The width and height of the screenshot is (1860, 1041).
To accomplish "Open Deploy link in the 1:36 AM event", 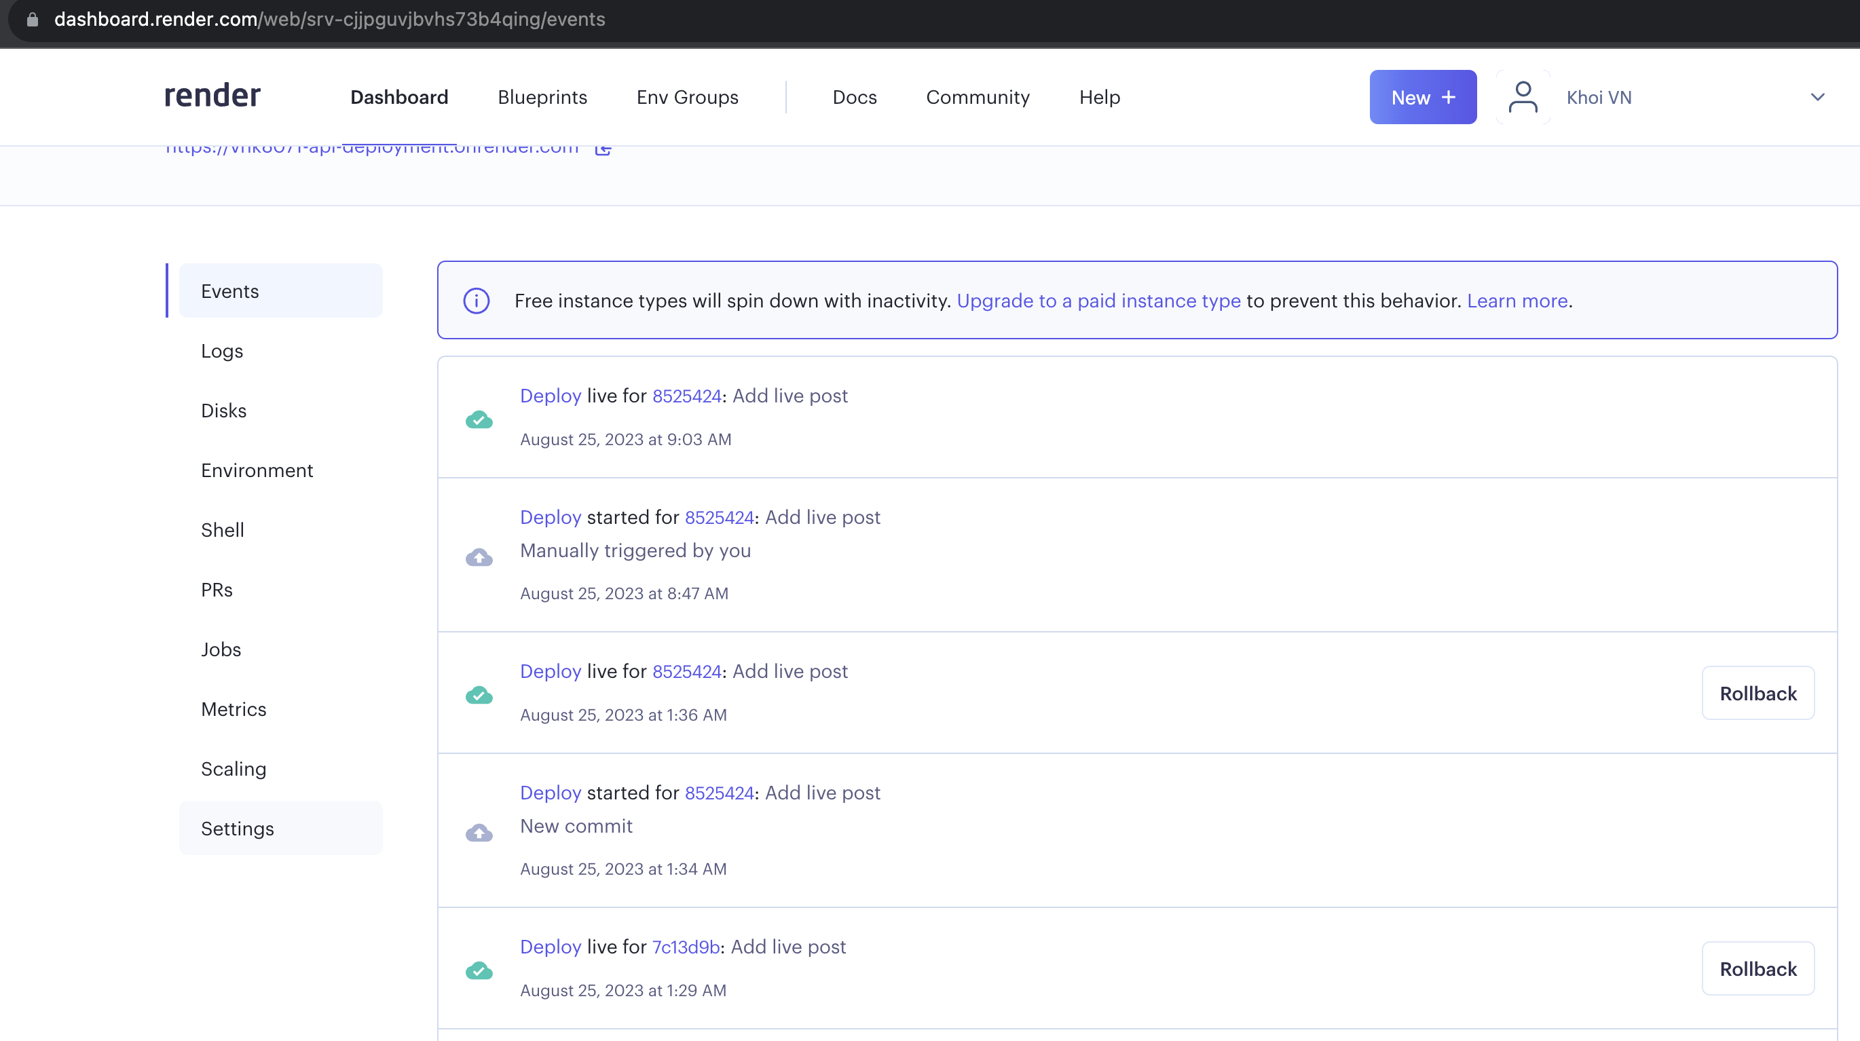I will (x=551, y=670).
